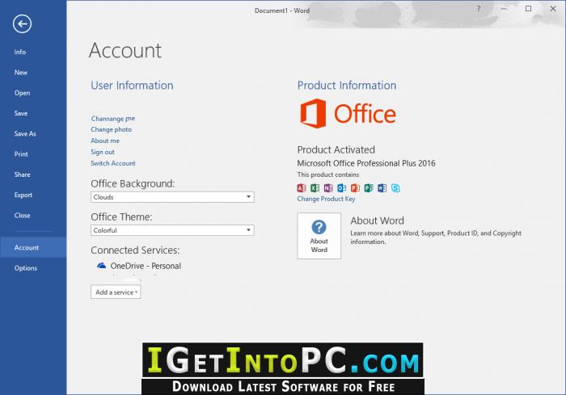
Task: Click the Change Product Key link
Action: pos(326,199)
